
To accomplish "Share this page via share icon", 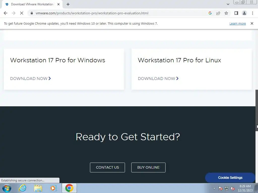I will 218,13.
